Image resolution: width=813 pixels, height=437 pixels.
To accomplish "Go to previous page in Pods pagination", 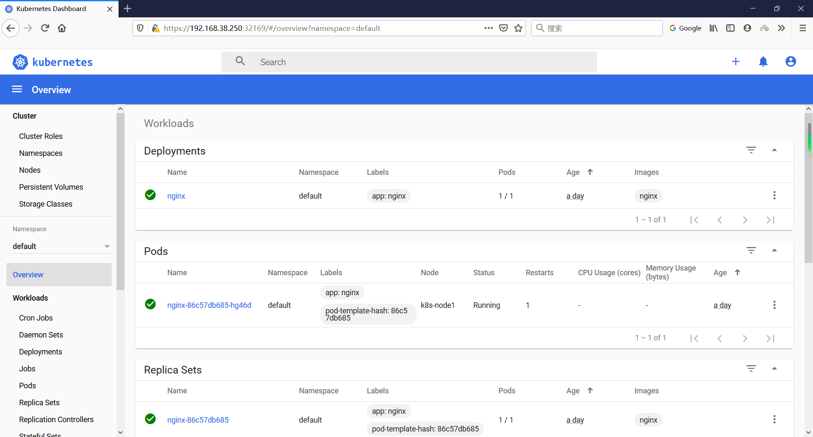I will pyautogui.click(x=719, y=338).
